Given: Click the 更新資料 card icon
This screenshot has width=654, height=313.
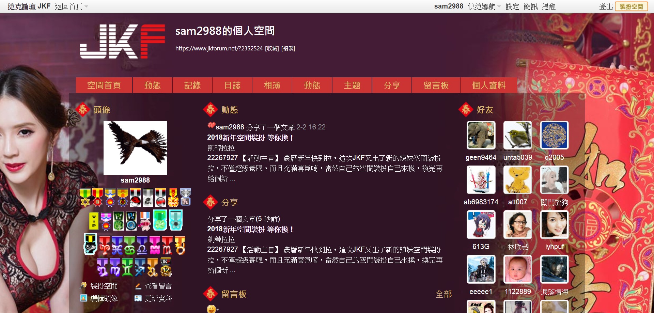Looking at the screenshot, I should (x=138, y=298).
